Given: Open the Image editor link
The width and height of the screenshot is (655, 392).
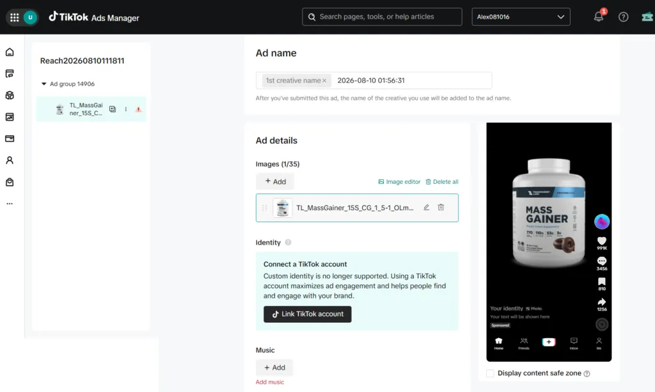Looking at the screenshot, I should (399, 181).
